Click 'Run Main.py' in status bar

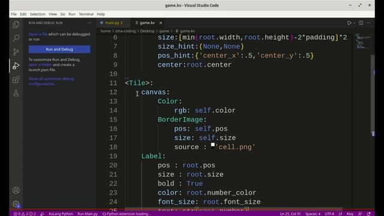(88, 214)
